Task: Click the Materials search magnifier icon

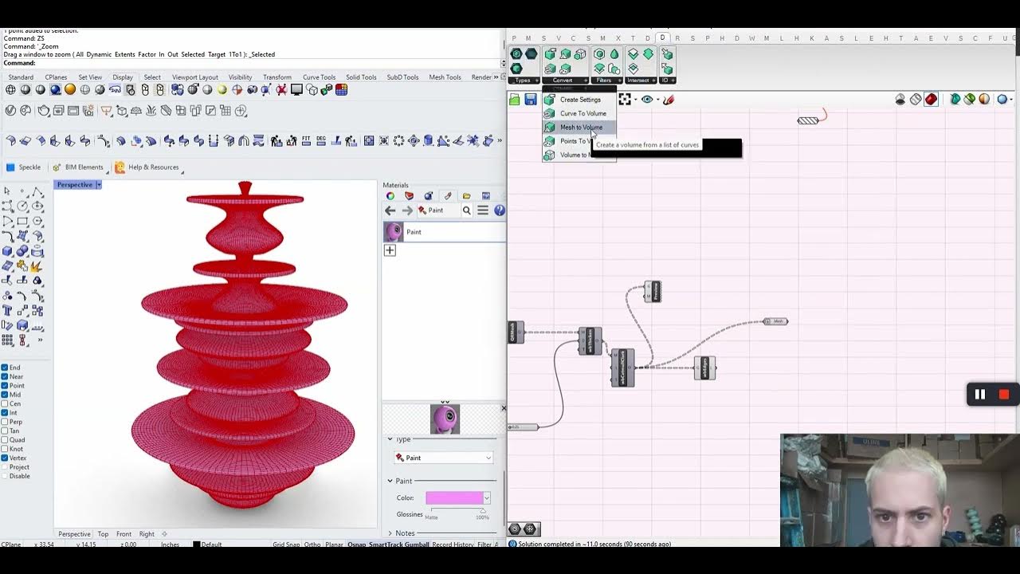Action: point(467,210)
